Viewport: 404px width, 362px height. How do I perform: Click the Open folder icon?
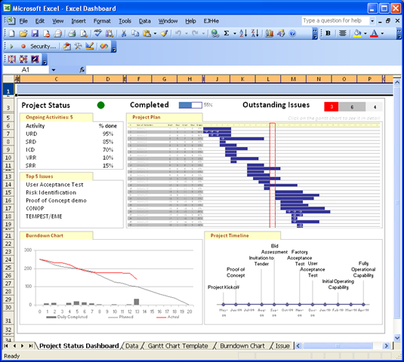(23, 33)
